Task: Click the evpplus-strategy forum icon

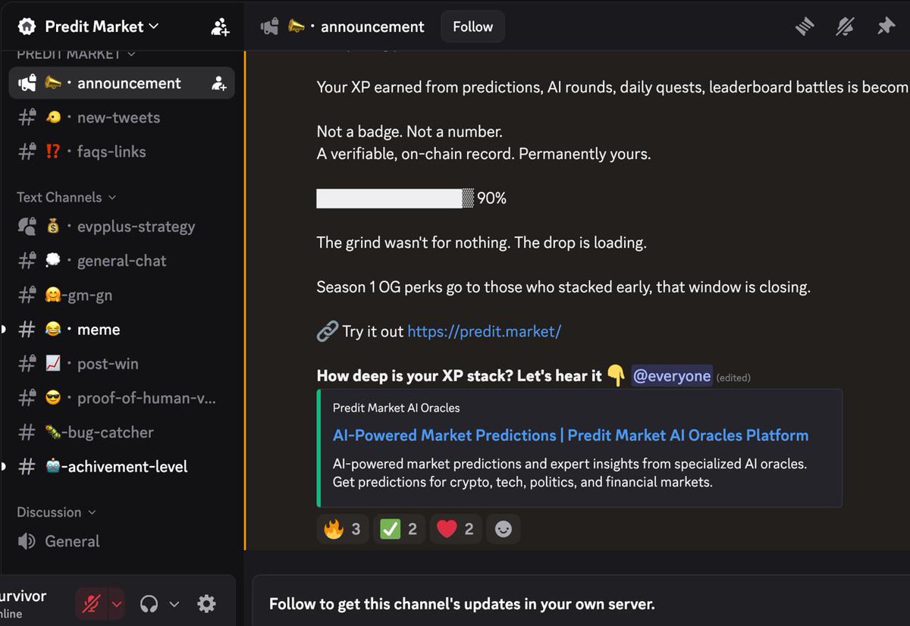Action: 27,227
